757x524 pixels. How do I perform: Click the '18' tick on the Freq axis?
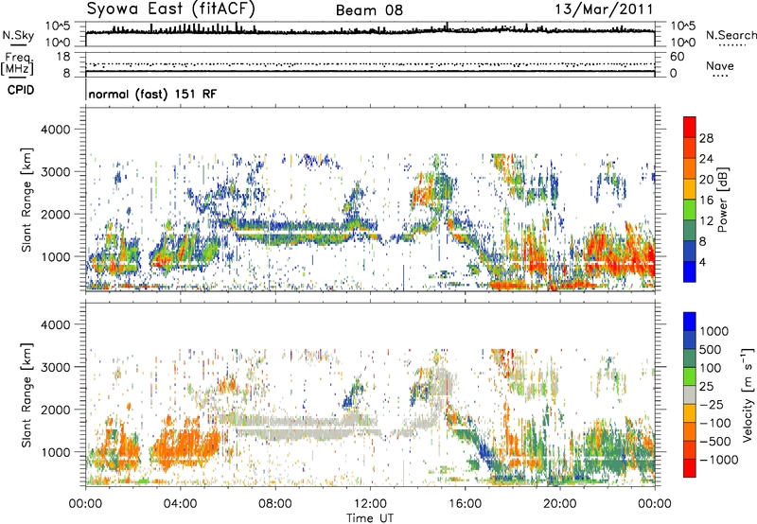[x=63, y=57]
